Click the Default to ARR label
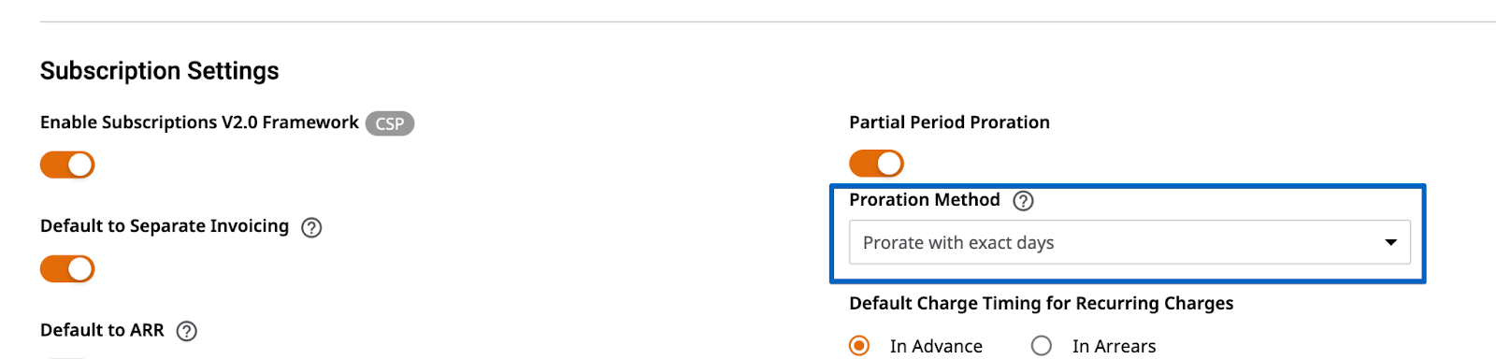1496x359 pixels. (102, 330)
